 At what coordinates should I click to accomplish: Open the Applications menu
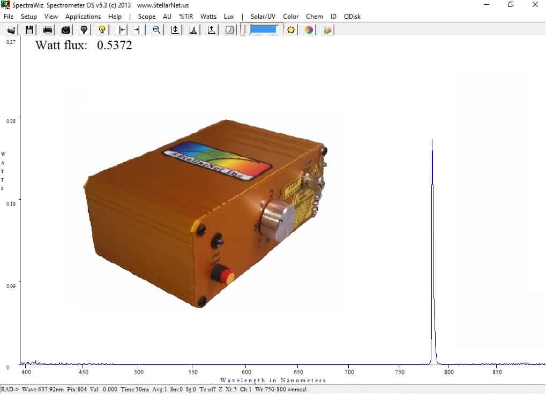pyautogui.click(x=83, y=17)
